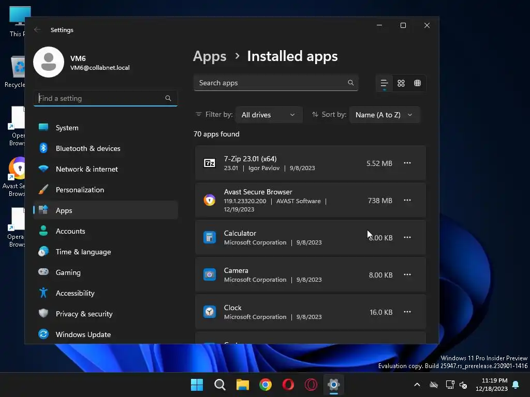
Task: Open Accounts settings
Action: [106, 231]
